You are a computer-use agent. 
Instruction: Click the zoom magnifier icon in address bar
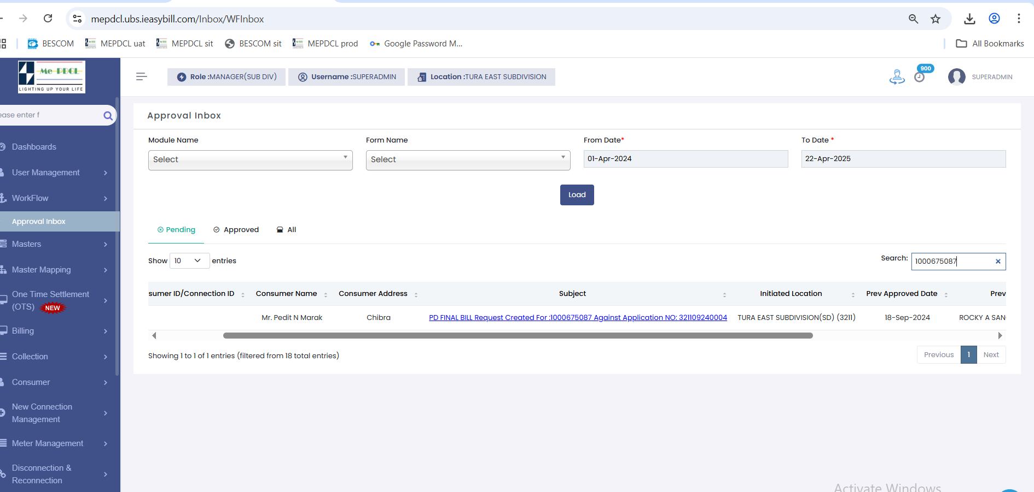tap(913, 19)
